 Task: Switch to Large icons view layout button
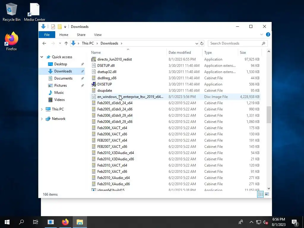click(x=267, y=194)
